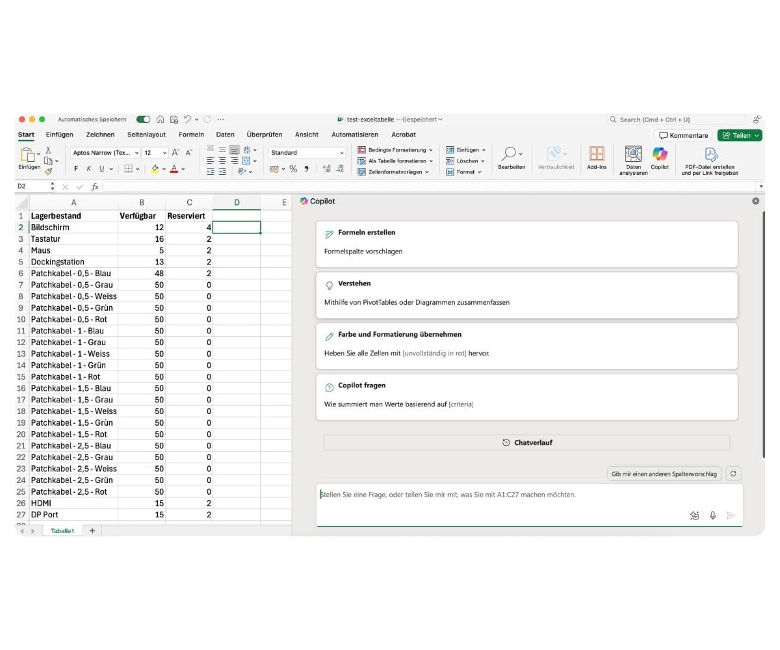This screenshot has height=650, width=780.
Task: Click the Copilot ribbon icon
Action: coord(660,158)
